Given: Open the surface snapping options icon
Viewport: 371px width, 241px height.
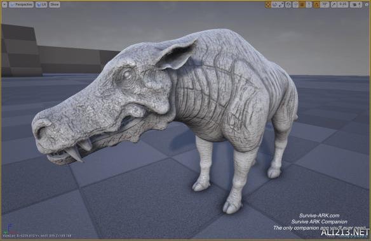Looking at the screenshot, I should coord(296,4).
